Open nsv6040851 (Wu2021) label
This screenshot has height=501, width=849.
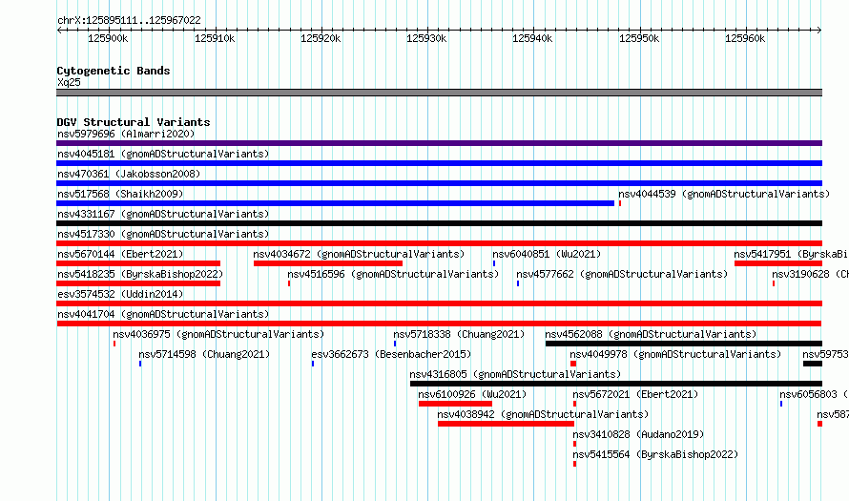[547, 254]
